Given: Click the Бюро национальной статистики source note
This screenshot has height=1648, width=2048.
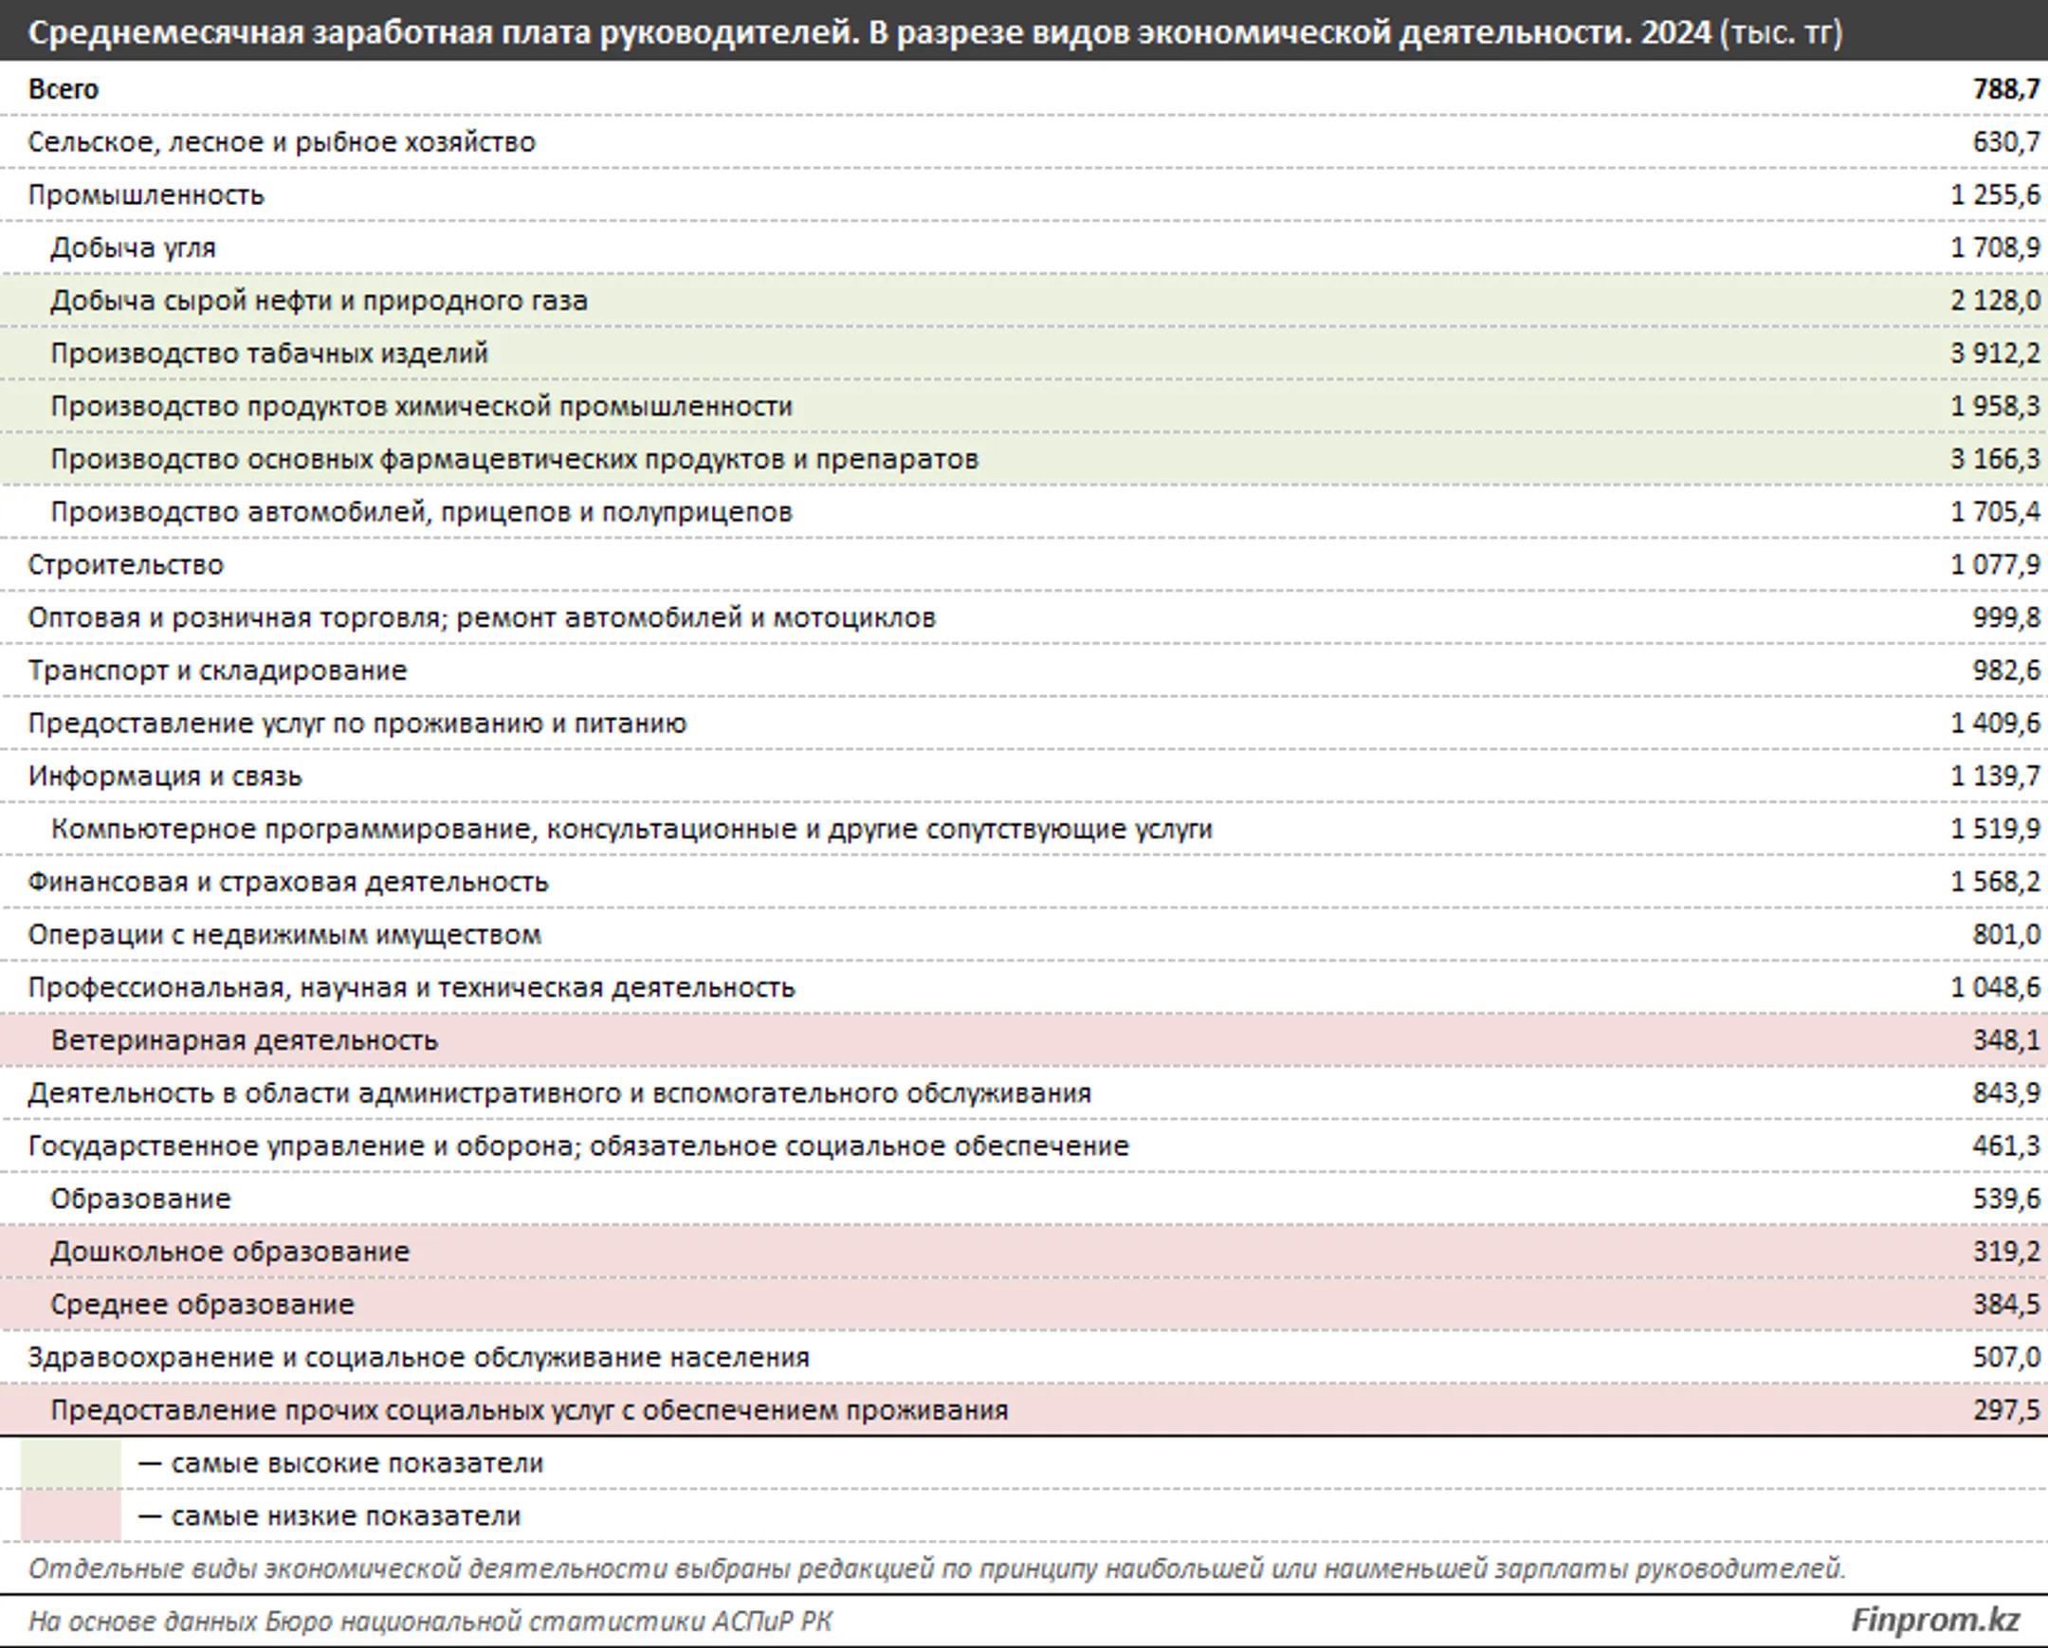Looking at the screenshot, I should click(x=430, y=1621).
